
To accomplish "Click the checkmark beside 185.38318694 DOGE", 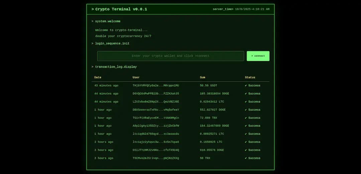I will click(x=246, y=94).
